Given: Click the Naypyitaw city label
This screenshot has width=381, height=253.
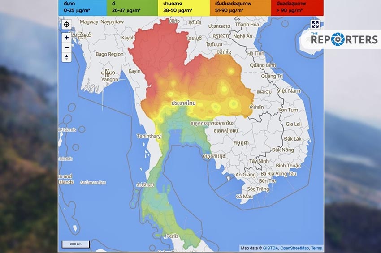Looking at the screenshot, I should coord(114,21).
